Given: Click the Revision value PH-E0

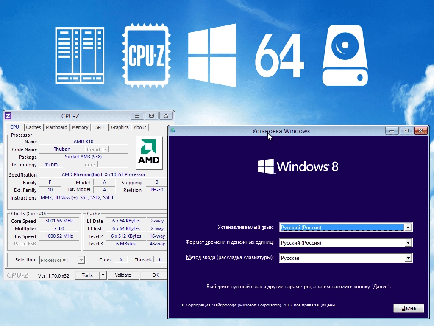Looking at the screenshot, I should click(x=157, y=190).
